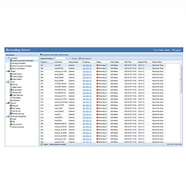The width and height of the screenshot is (186, 186).
Task: Click the Loading data succeeded status text
Action: point(57,144)
